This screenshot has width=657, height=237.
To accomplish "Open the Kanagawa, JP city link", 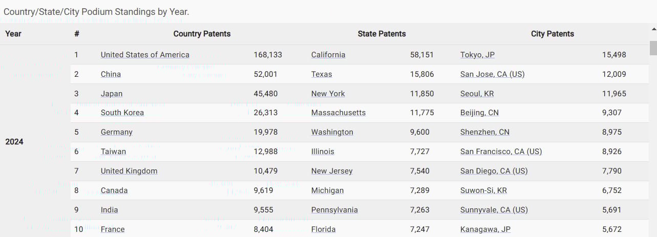I will tap(485, 229).
